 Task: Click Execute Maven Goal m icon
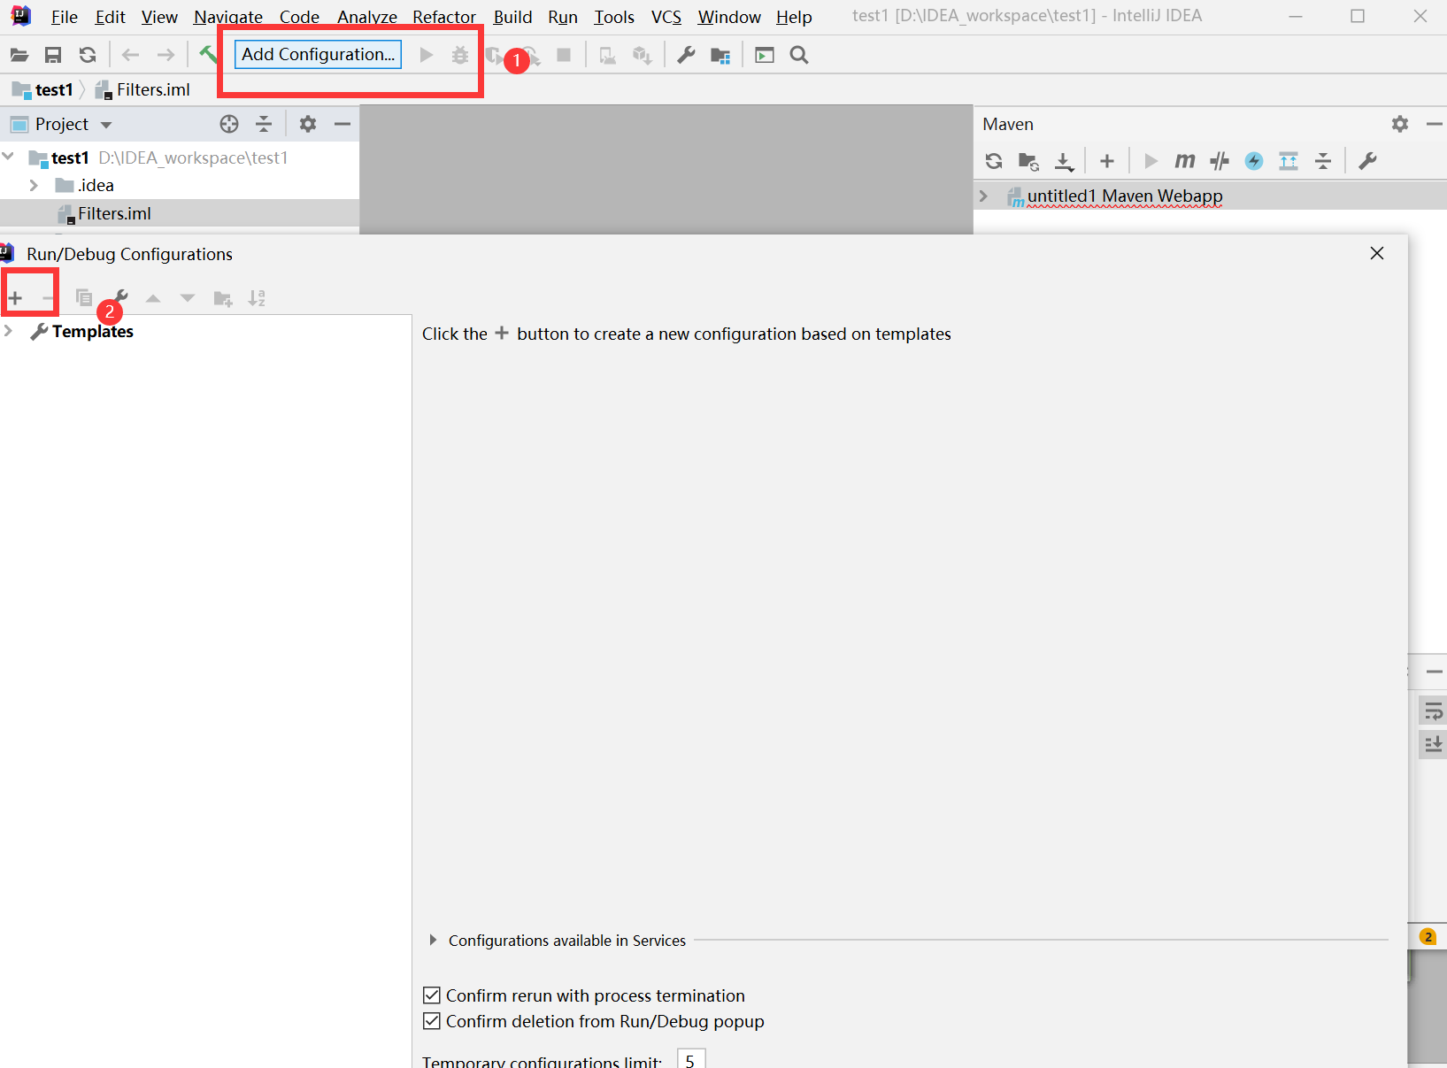pyautogui.click(x=1185, y=161)
